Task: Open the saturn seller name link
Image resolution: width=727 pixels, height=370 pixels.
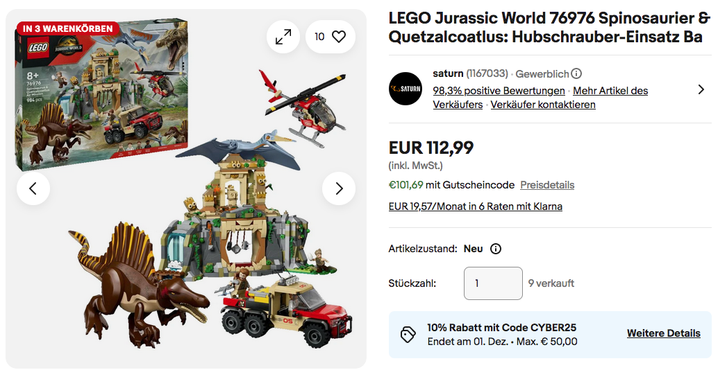Action: pos(448,73)
